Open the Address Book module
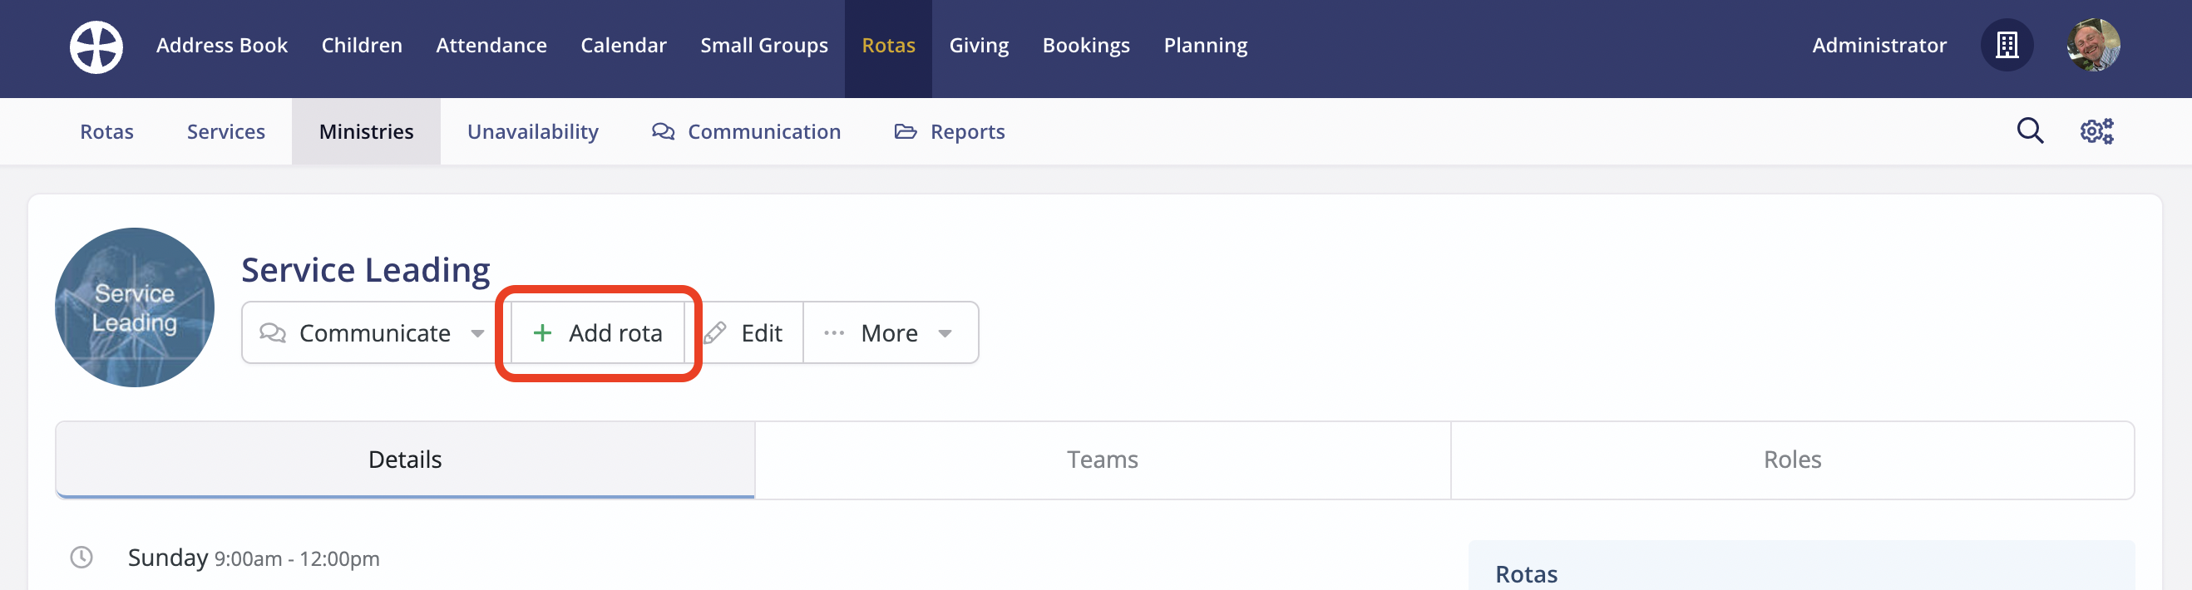Image resolution: width=2192 pixels, height=590 pixels. pyautogui.click(x=221, y=45)
